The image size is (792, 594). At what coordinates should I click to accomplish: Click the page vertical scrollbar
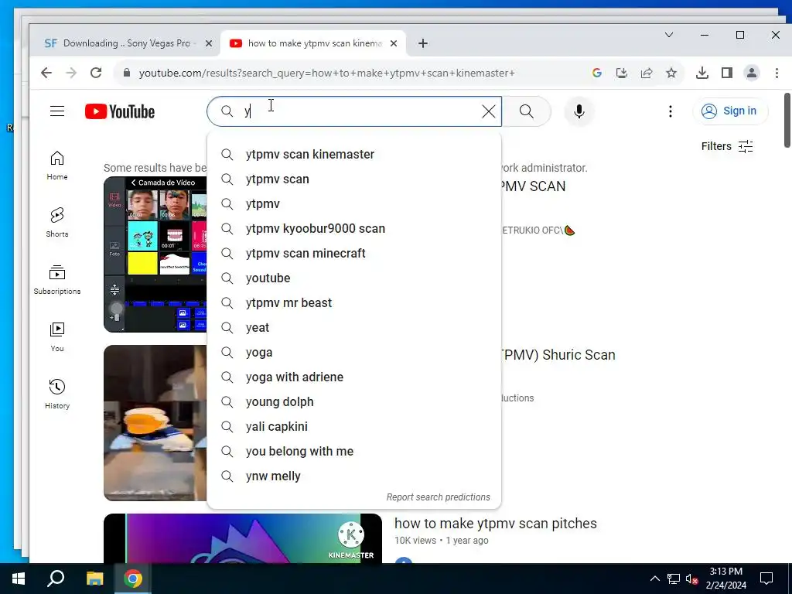point(787,120)
